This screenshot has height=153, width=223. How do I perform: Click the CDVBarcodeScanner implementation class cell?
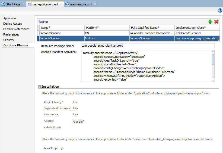(197, 33)
